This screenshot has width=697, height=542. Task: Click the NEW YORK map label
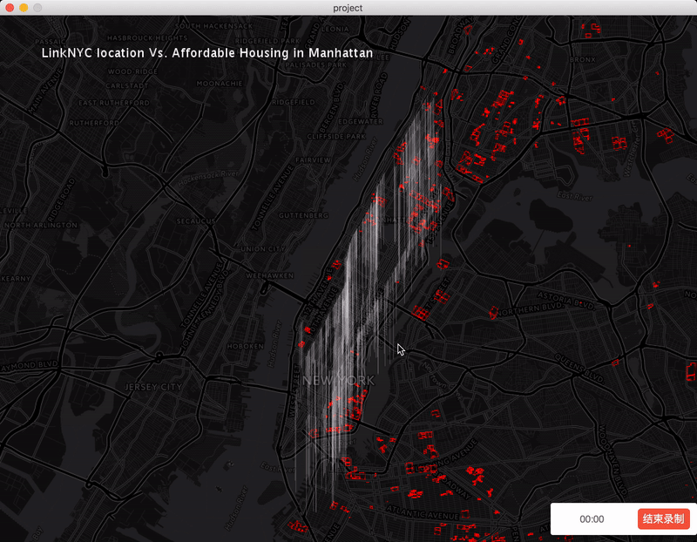click(340, 381)
